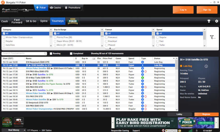Click the green 6-max icon on $5 6-Max Turbo row

[x=142, y=78]
